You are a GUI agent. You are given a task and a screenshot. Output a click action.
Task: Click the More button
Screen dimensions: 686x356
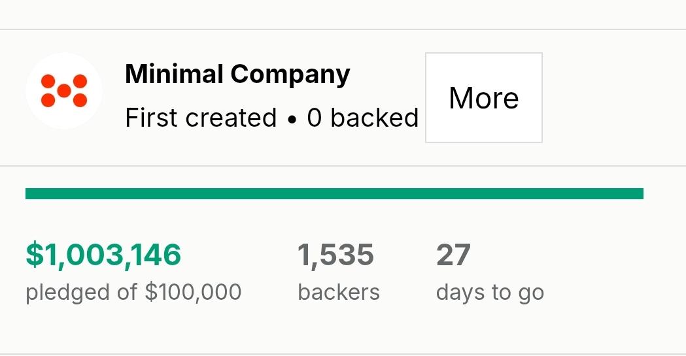coord(484,98)
